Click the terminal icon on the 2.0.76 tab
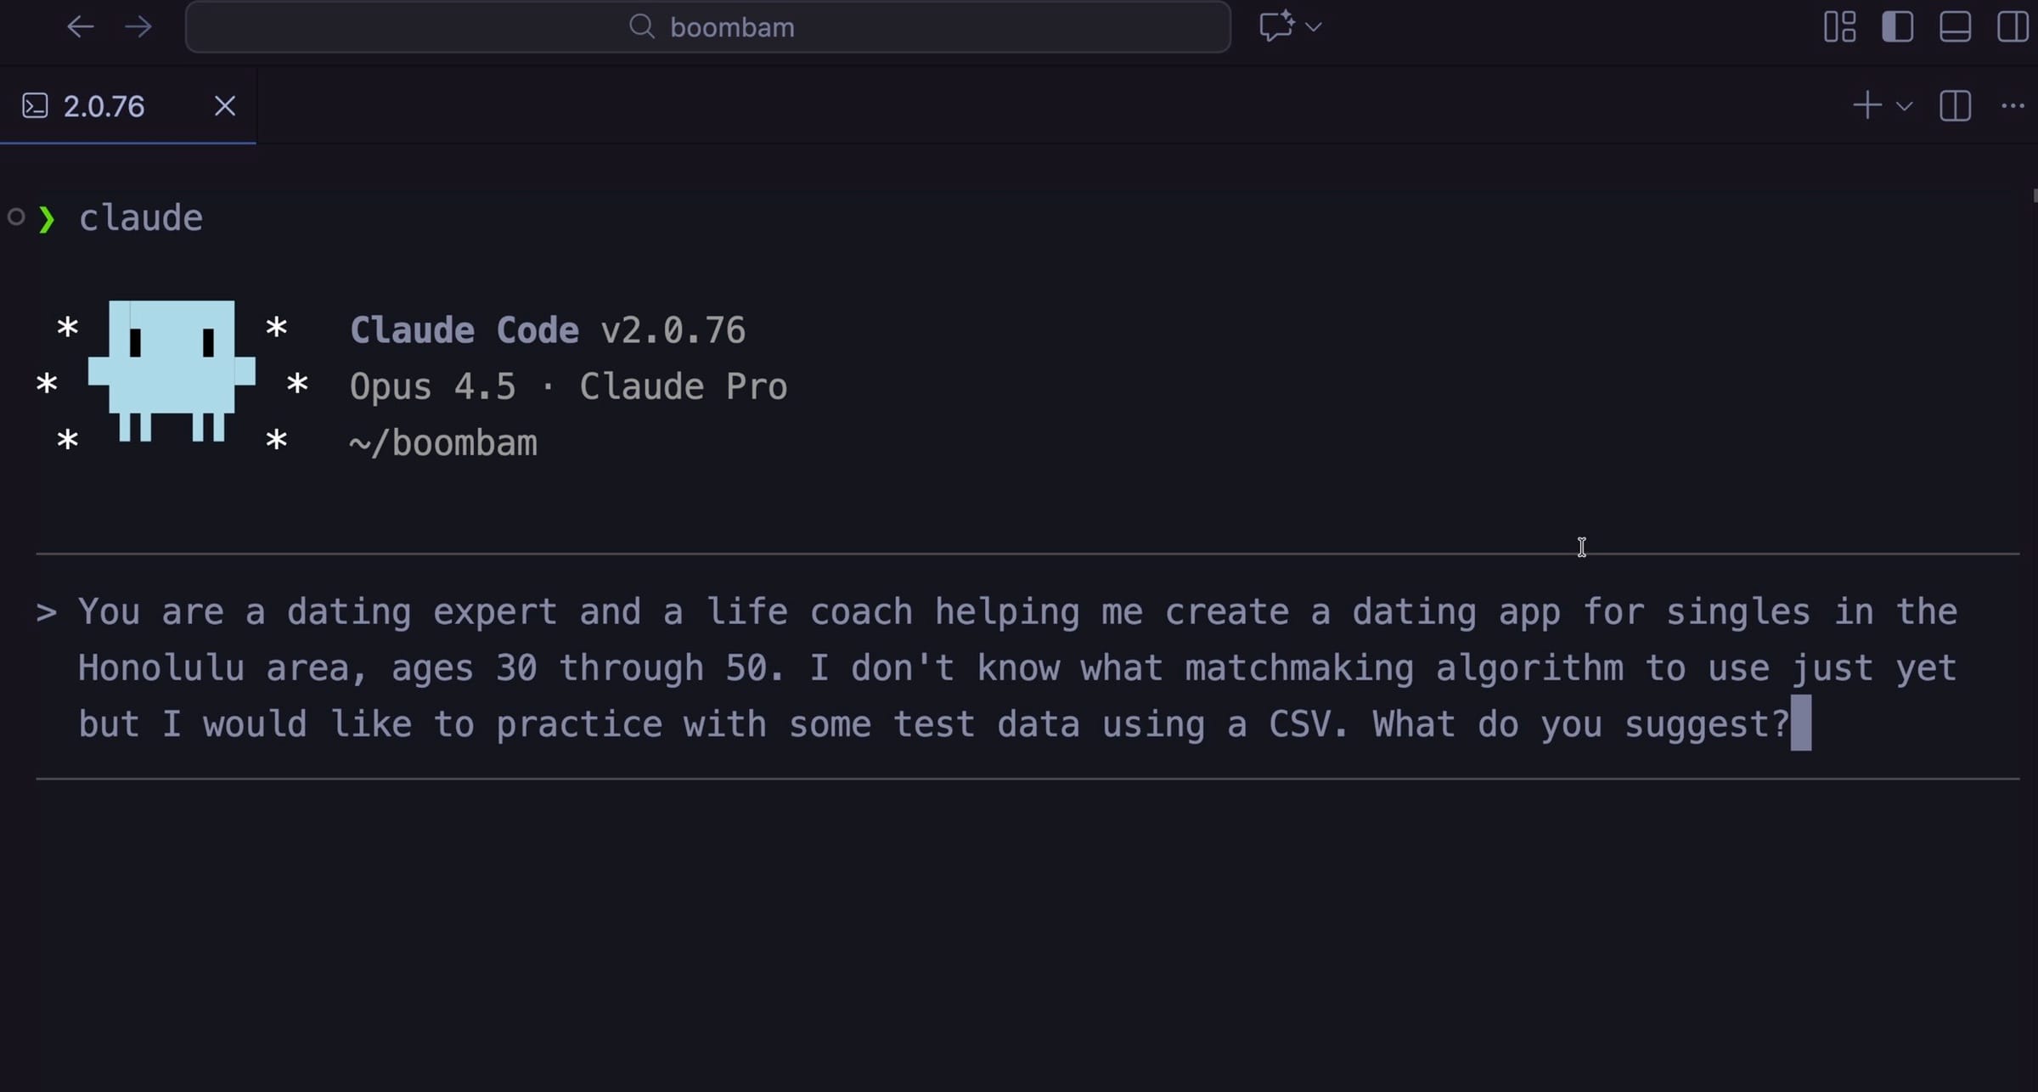The width and height of the screenshot is (2038, 1092). [x=35, y=105]
